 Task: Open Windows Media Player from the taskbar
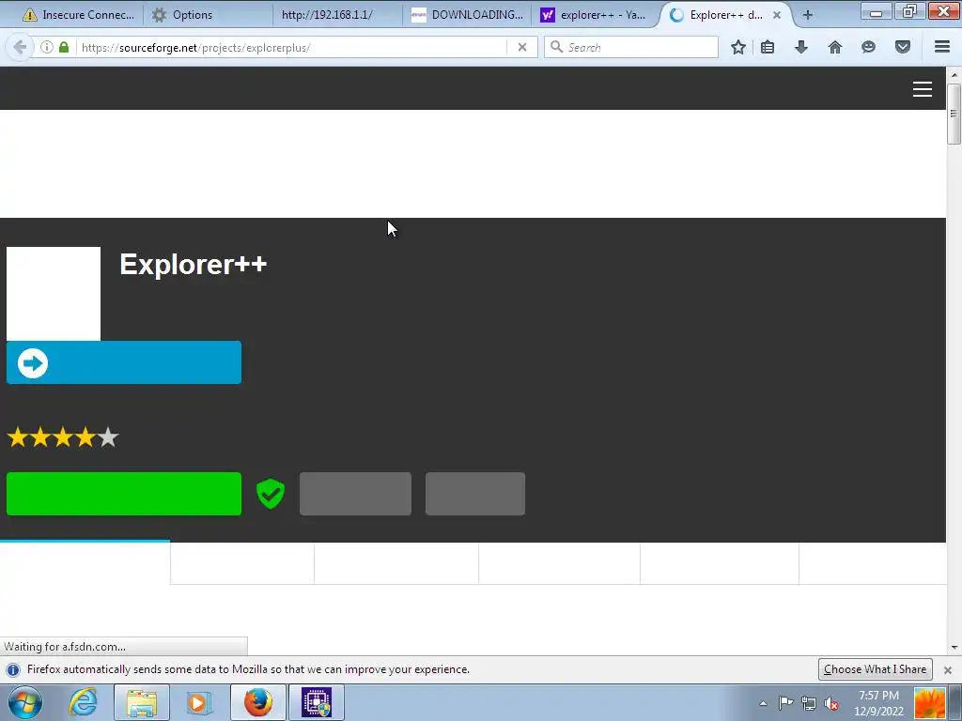(x=198, y=702)
